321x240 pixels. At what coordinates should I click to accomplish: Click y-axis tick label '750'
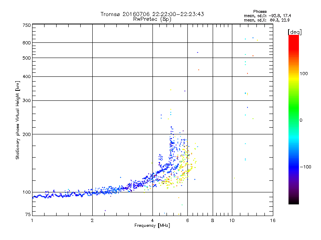pos(26,25)
